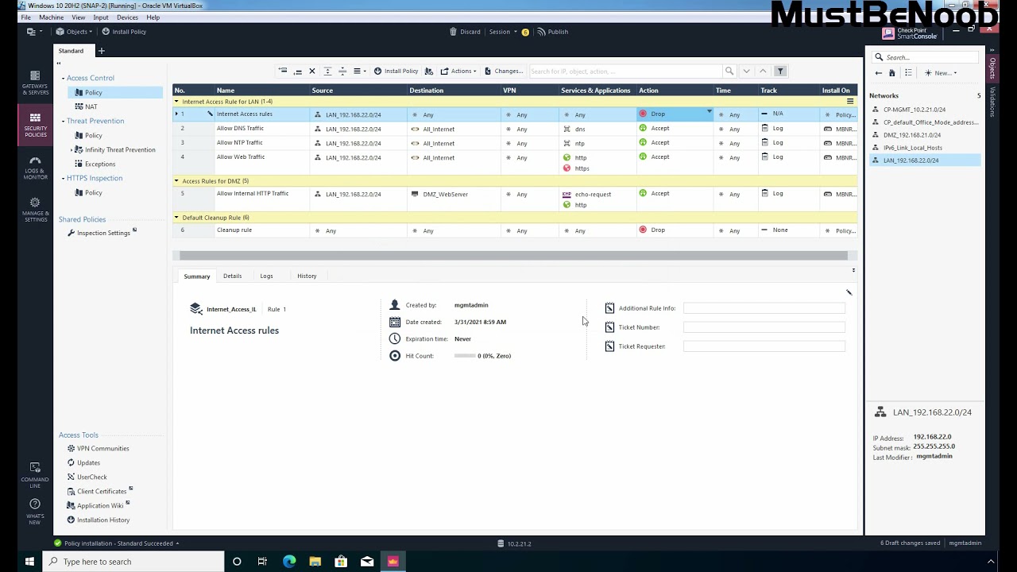Collapse Access Control tree section
The height and width of the screenshot is (572, 1017).
pos(62,78)
